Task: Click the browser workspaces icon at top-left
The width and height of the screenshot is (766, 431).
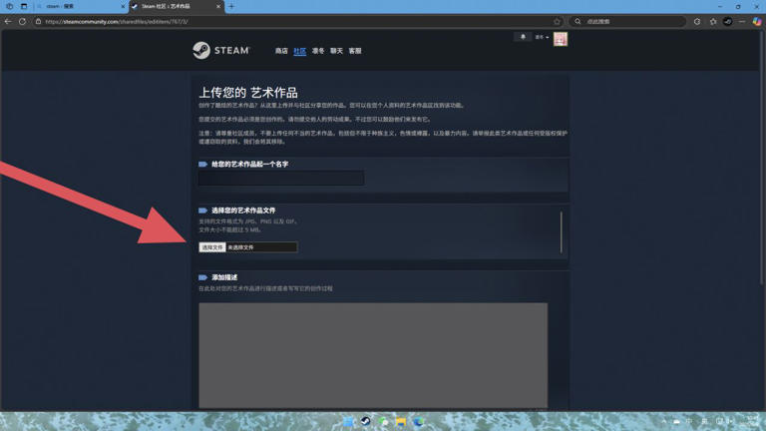Action: pyautogui.click(x=9, y=6)
